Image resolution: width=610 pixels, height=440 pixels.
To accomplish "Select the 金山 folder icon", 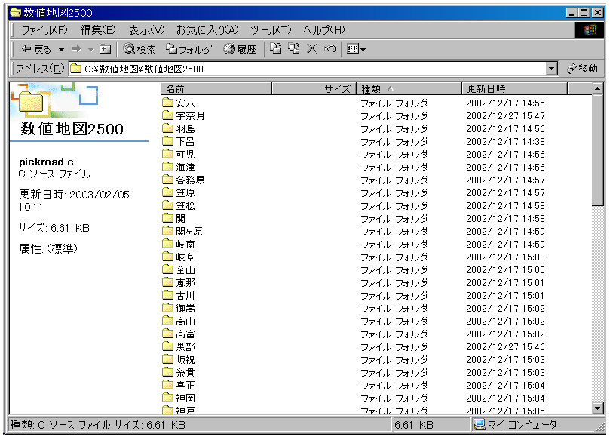I will pos(167,270).
